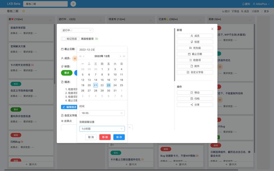Open the 卡片截止日期设置组件优化 card
274x171 pixels.
(131, 156)
